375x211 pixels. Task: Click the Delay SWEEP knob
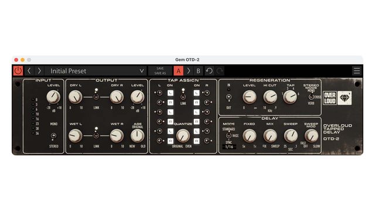291,135
